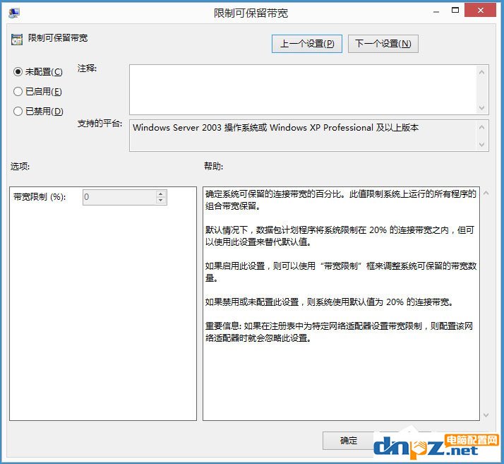Close the 限制可保留带宽 dialog
The width and height of the screenshot is (504, 464).
pyautogui.click(x=480, y=11)
